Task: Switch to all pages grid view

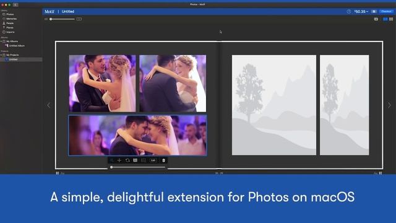Action: coord(391,19)
